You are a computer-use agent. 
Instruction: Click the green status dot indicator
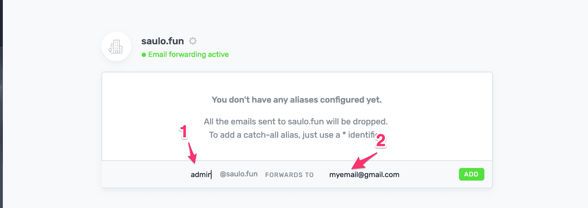(x=144, y=55)
